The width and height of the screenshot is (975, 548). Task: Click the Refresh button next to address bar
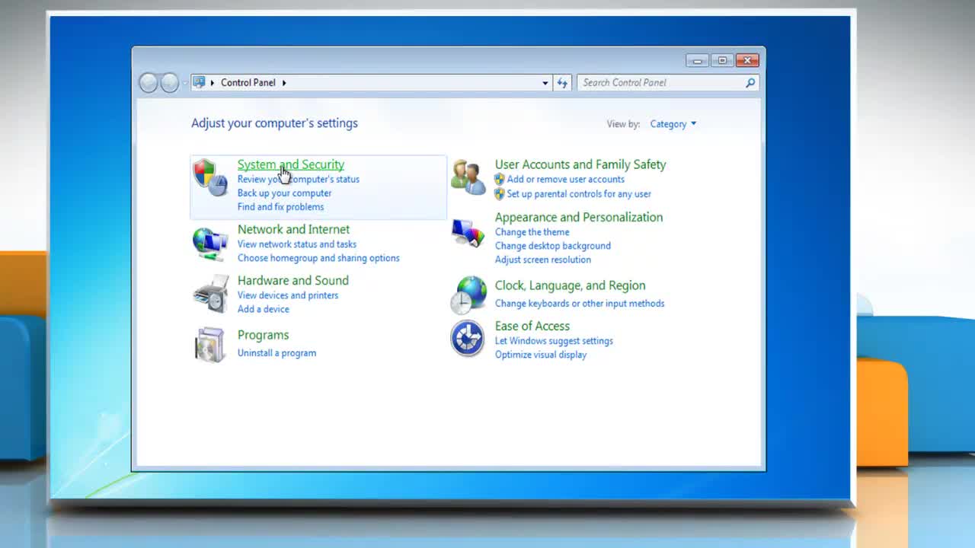point(562,82)
